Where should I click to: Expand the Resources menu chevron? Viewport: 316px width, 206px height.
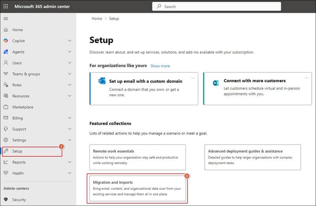(70, 96)
